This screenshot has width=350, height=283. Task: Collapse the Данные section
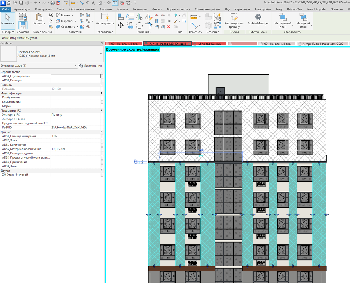pos(101,132)
